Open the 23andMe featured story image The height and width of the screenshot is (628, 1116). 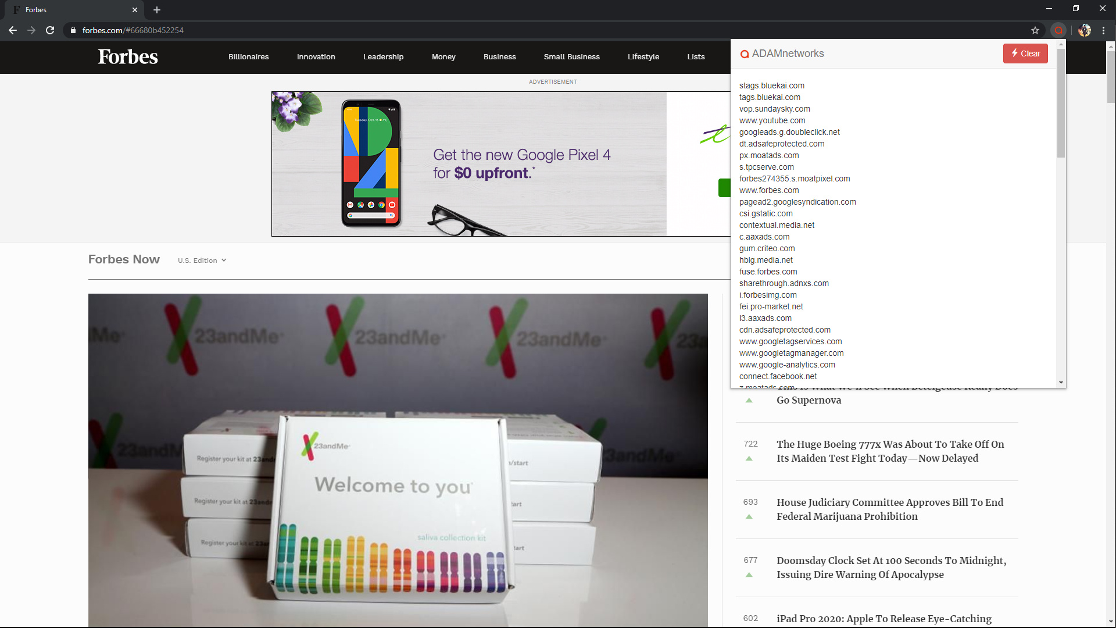point(398,460)
